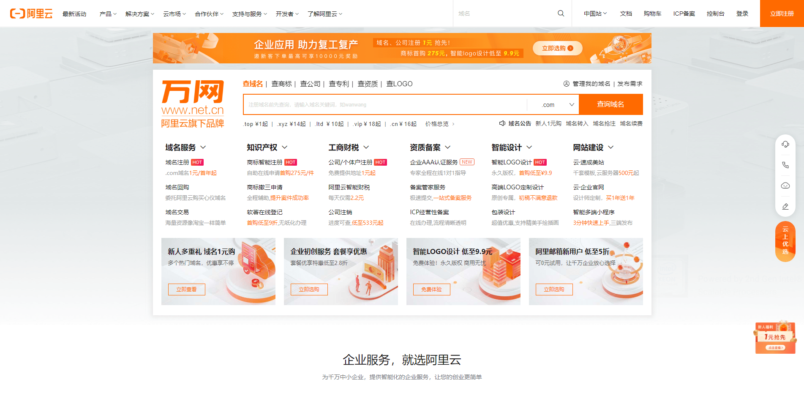Click the 价格总览 link

(439, 124)
